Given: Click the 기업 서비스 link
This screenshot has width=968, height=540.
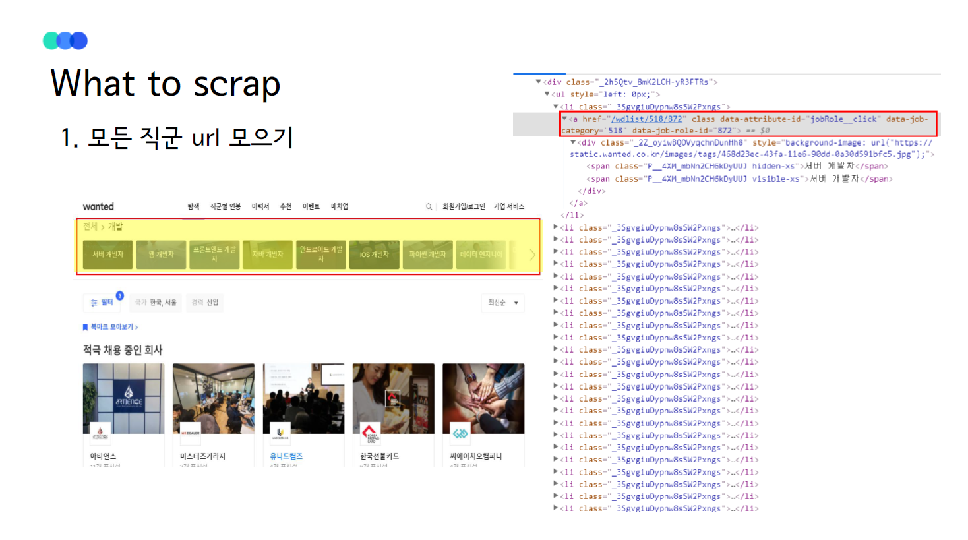Looking at the screenshot, I should [x=508, y=206].
